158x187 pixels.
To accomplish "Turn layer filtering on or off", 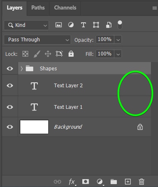I will (x=120, y=25).
